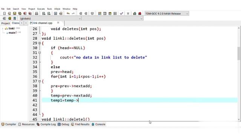
Task: Click the Print toolbar icon
Action: pos(37,13)
